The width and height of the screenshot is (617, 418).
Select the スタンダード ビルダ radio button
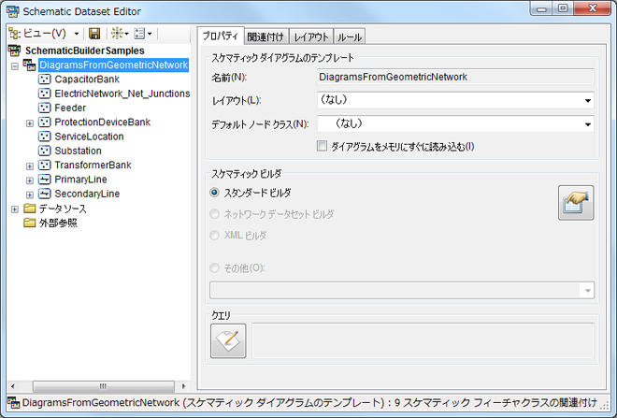coord(216,193)
